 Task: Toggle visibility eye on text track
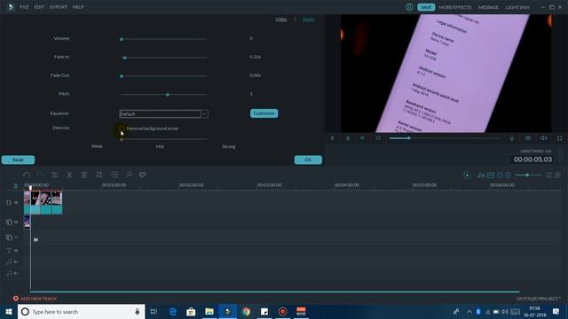(16, 250)
